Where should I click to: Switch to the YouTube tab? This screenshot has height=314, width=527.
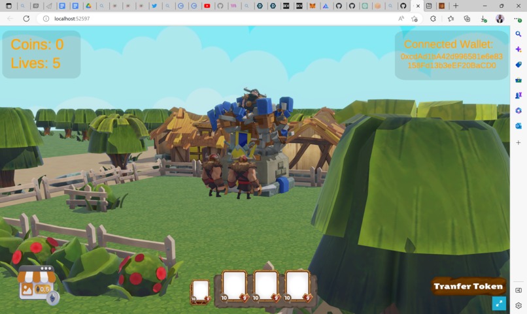click(x=207, y=6)
